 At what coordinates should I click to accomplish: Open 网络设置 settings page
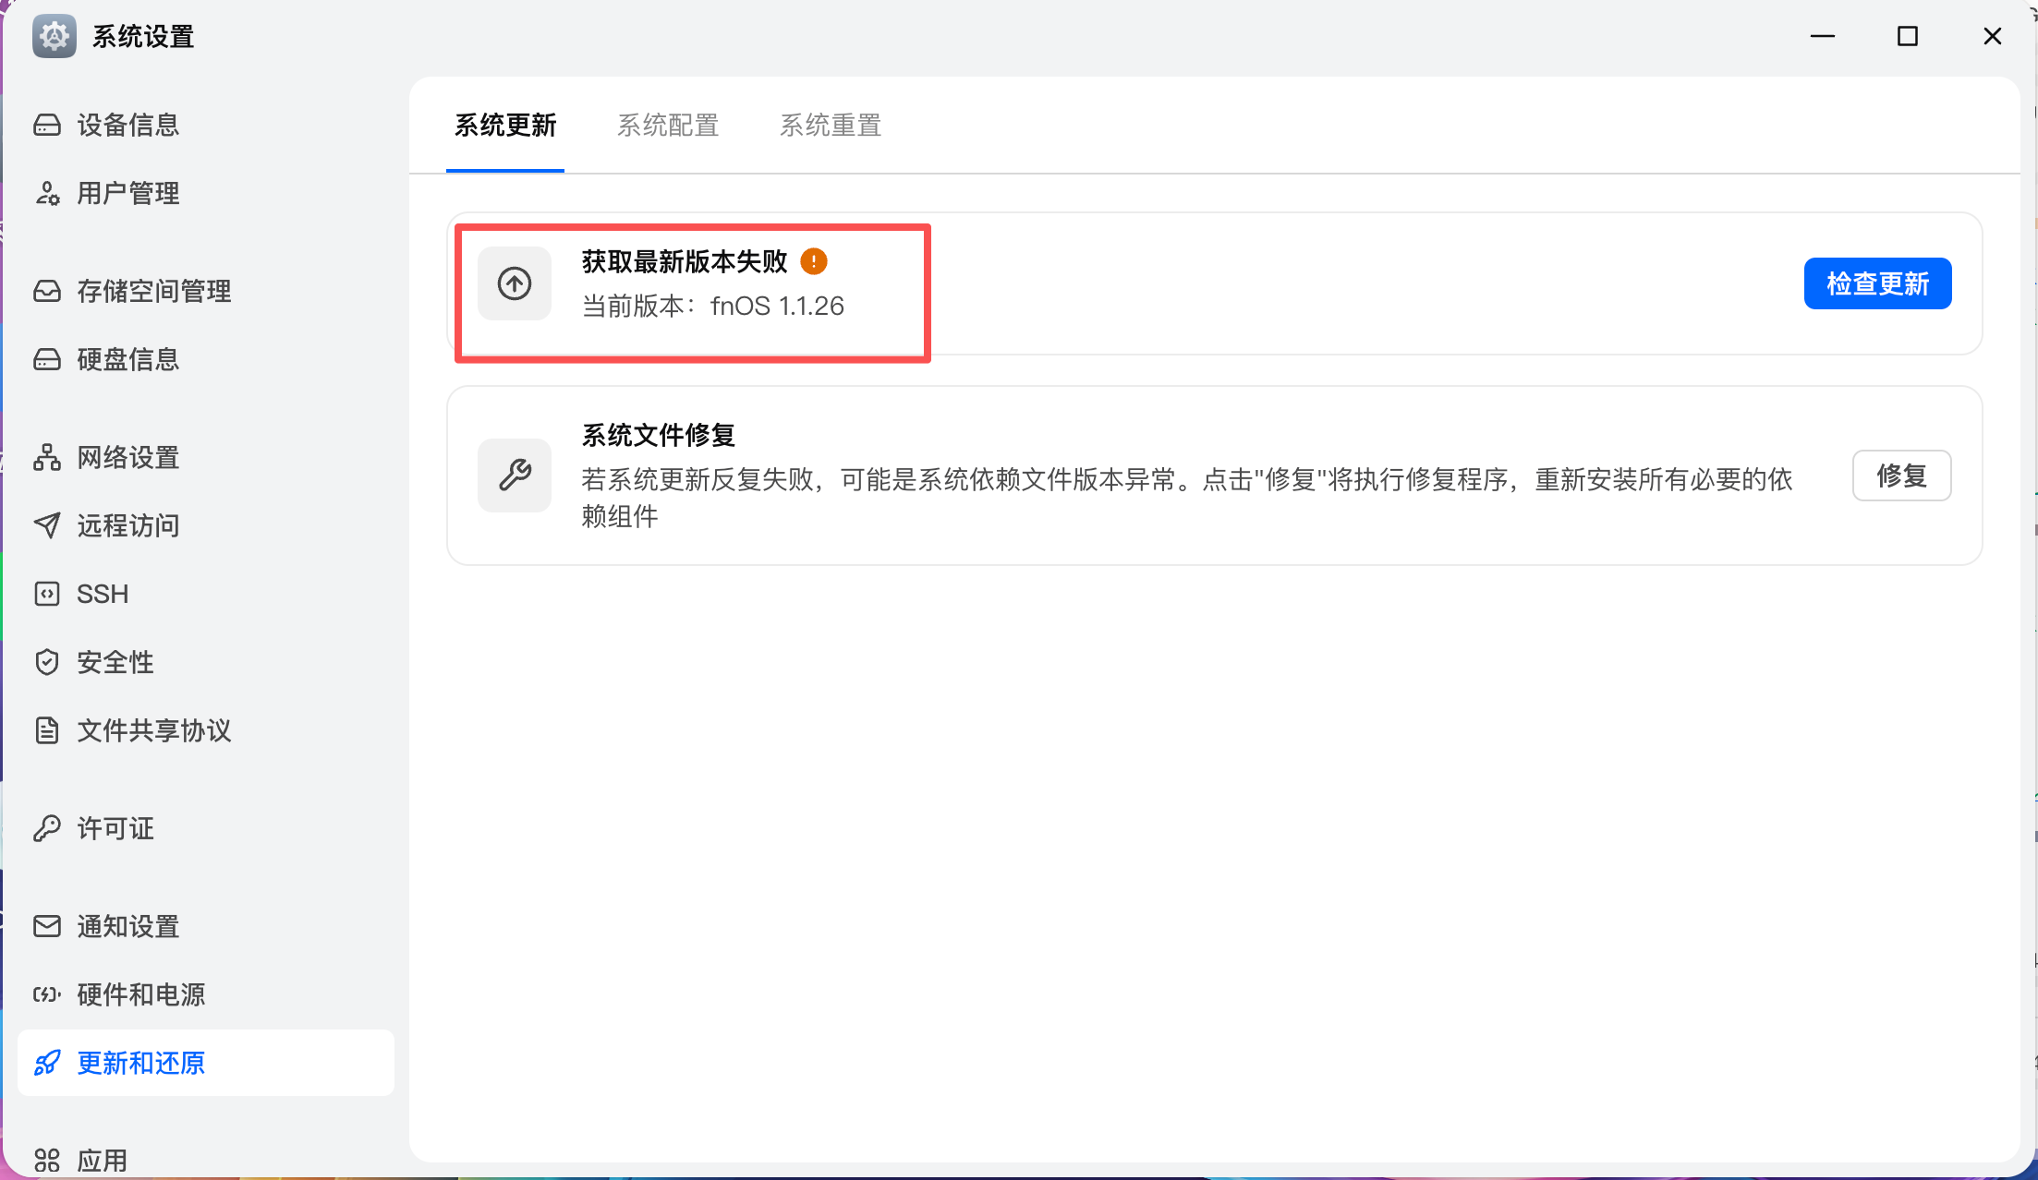click(206, 457)
